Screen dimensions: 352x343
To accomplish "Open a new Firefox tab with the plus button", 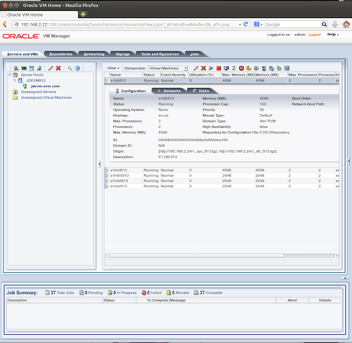I will coord(83,15).
